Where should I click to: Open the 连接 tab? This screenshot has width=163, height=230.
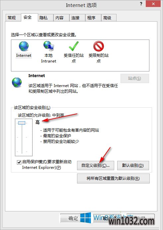tap(75, 18)
